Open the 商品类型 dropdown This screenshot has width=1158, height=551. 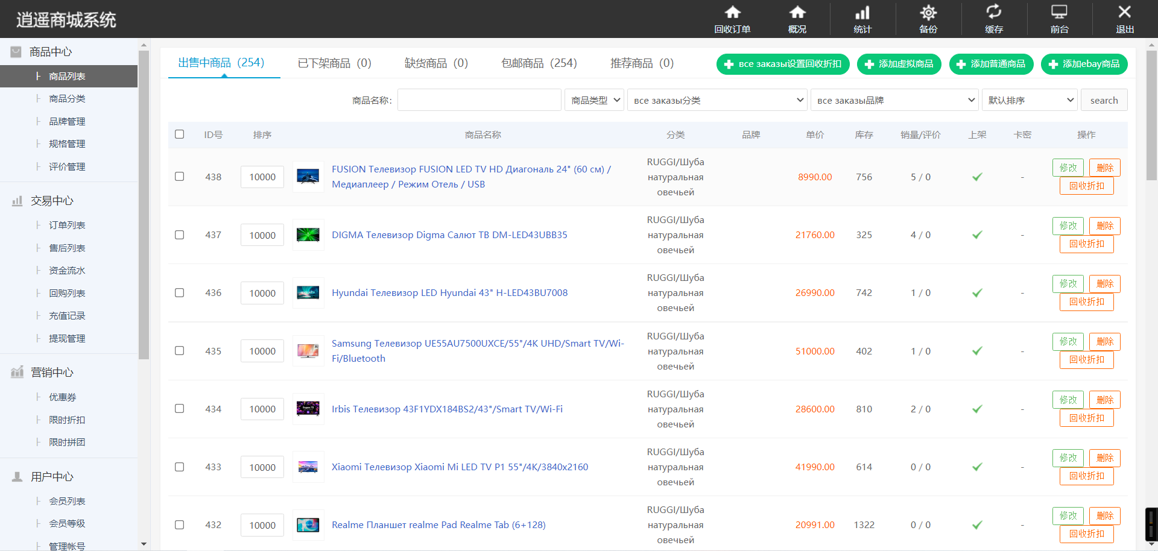[594, 100]
